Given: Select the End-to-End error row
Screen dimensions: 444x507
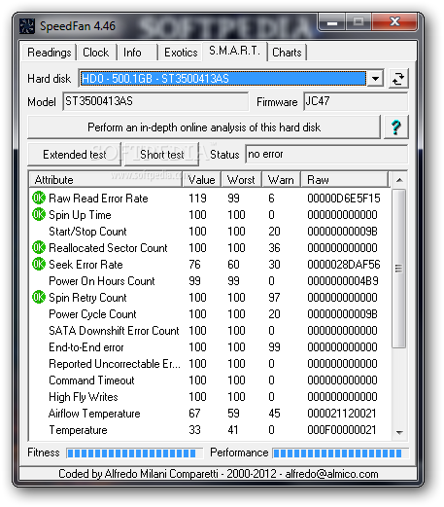Looking at the screenshot, I should click(x=210, y=347).
